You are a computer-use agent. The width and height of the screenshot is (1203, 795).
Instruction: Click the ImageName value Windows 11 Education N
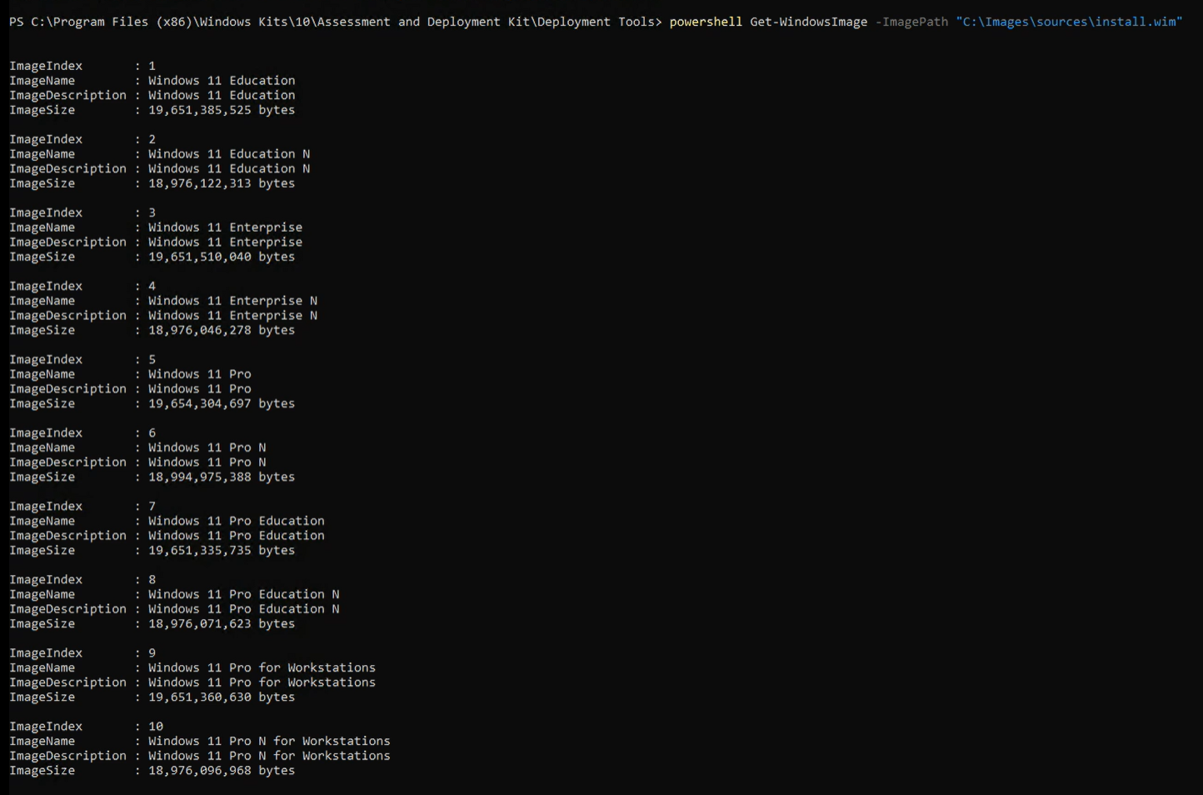229,154
